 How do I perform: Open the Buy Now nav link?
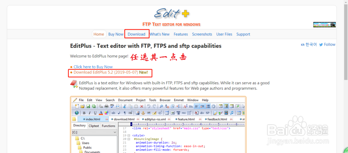(116, 34)
